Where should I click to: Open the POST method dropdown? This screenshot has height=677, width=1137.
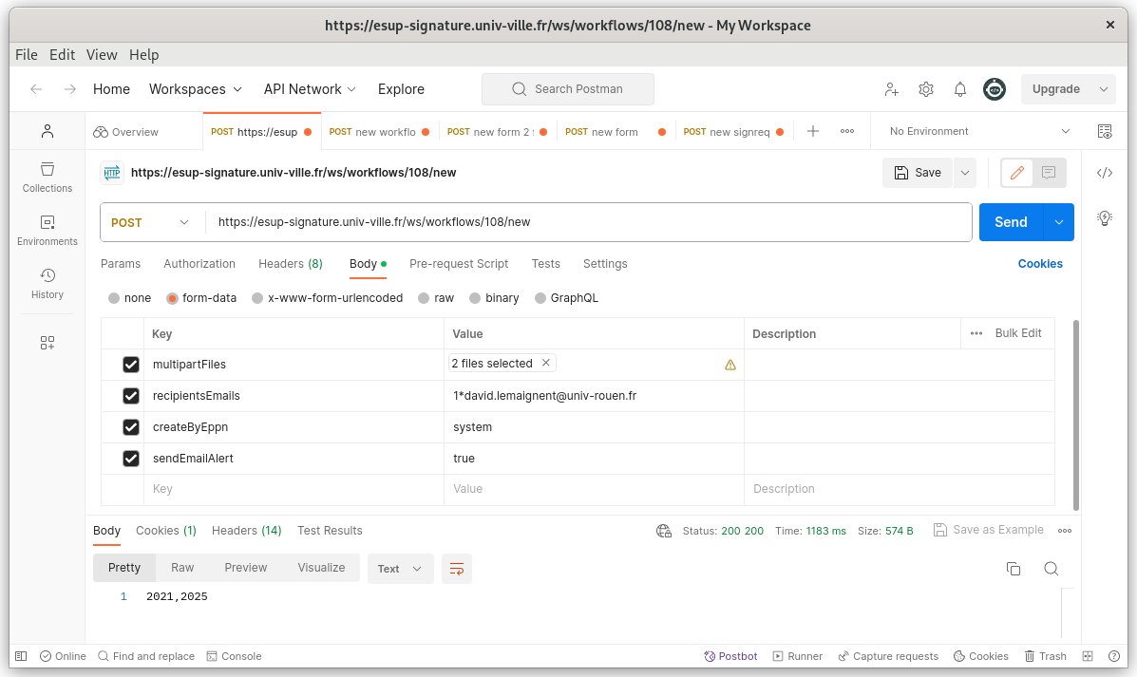point(151,222)
